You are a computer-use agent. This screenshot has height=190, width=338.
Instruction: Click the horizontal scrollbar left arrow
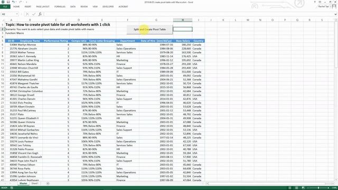207,184
